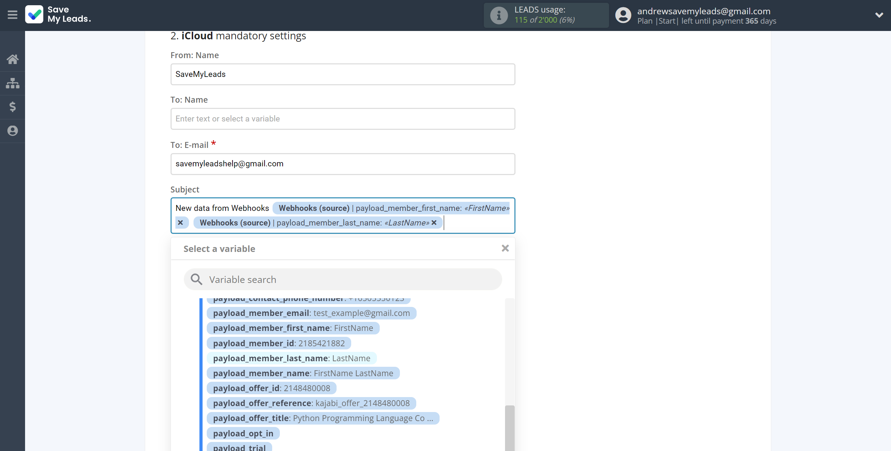Focus the Variable search field
Viewport: 891px width, 451px height.
343,279
